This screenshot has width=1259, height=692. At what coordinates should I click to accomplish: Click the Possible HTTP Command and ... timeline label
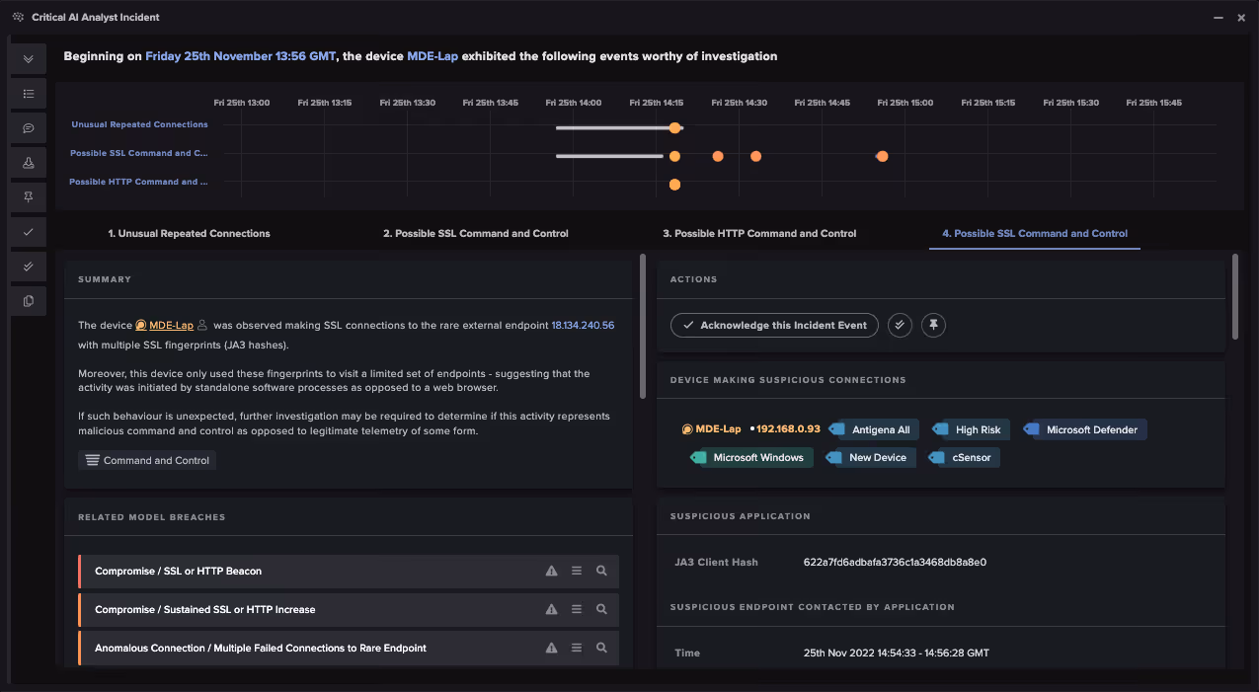pos(138,182)
